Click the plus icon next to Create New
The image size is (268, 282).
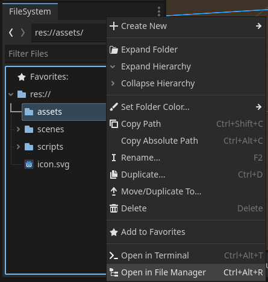(x=114, y=26)
